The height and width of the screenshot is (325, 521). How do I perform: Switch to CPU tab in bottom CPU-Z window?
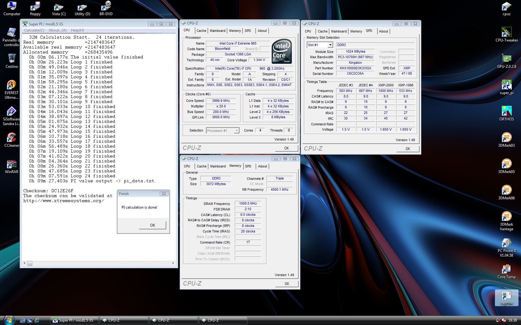pyautogui.click(x=187, y=166)
